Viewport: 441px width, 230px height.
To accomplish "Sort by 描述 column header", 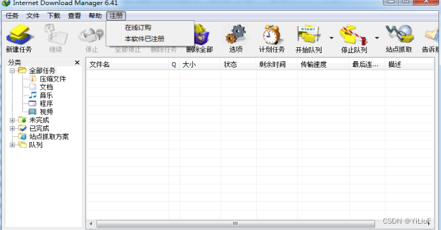I will point(409,64).
